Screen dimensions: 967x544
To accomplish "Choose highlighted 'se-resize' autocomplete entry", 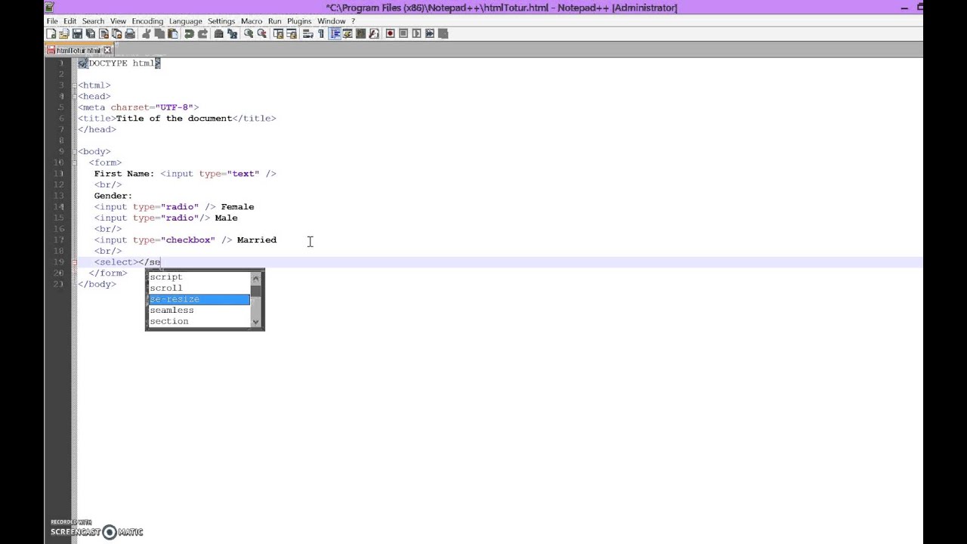I will (x=199, y=299).
